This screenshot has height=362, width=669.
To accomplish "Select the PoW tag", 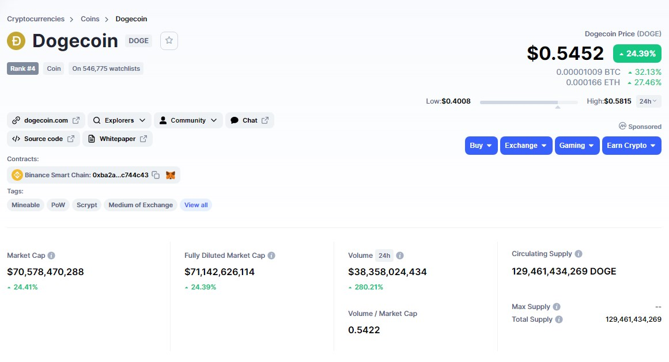I will click(58, 205).
